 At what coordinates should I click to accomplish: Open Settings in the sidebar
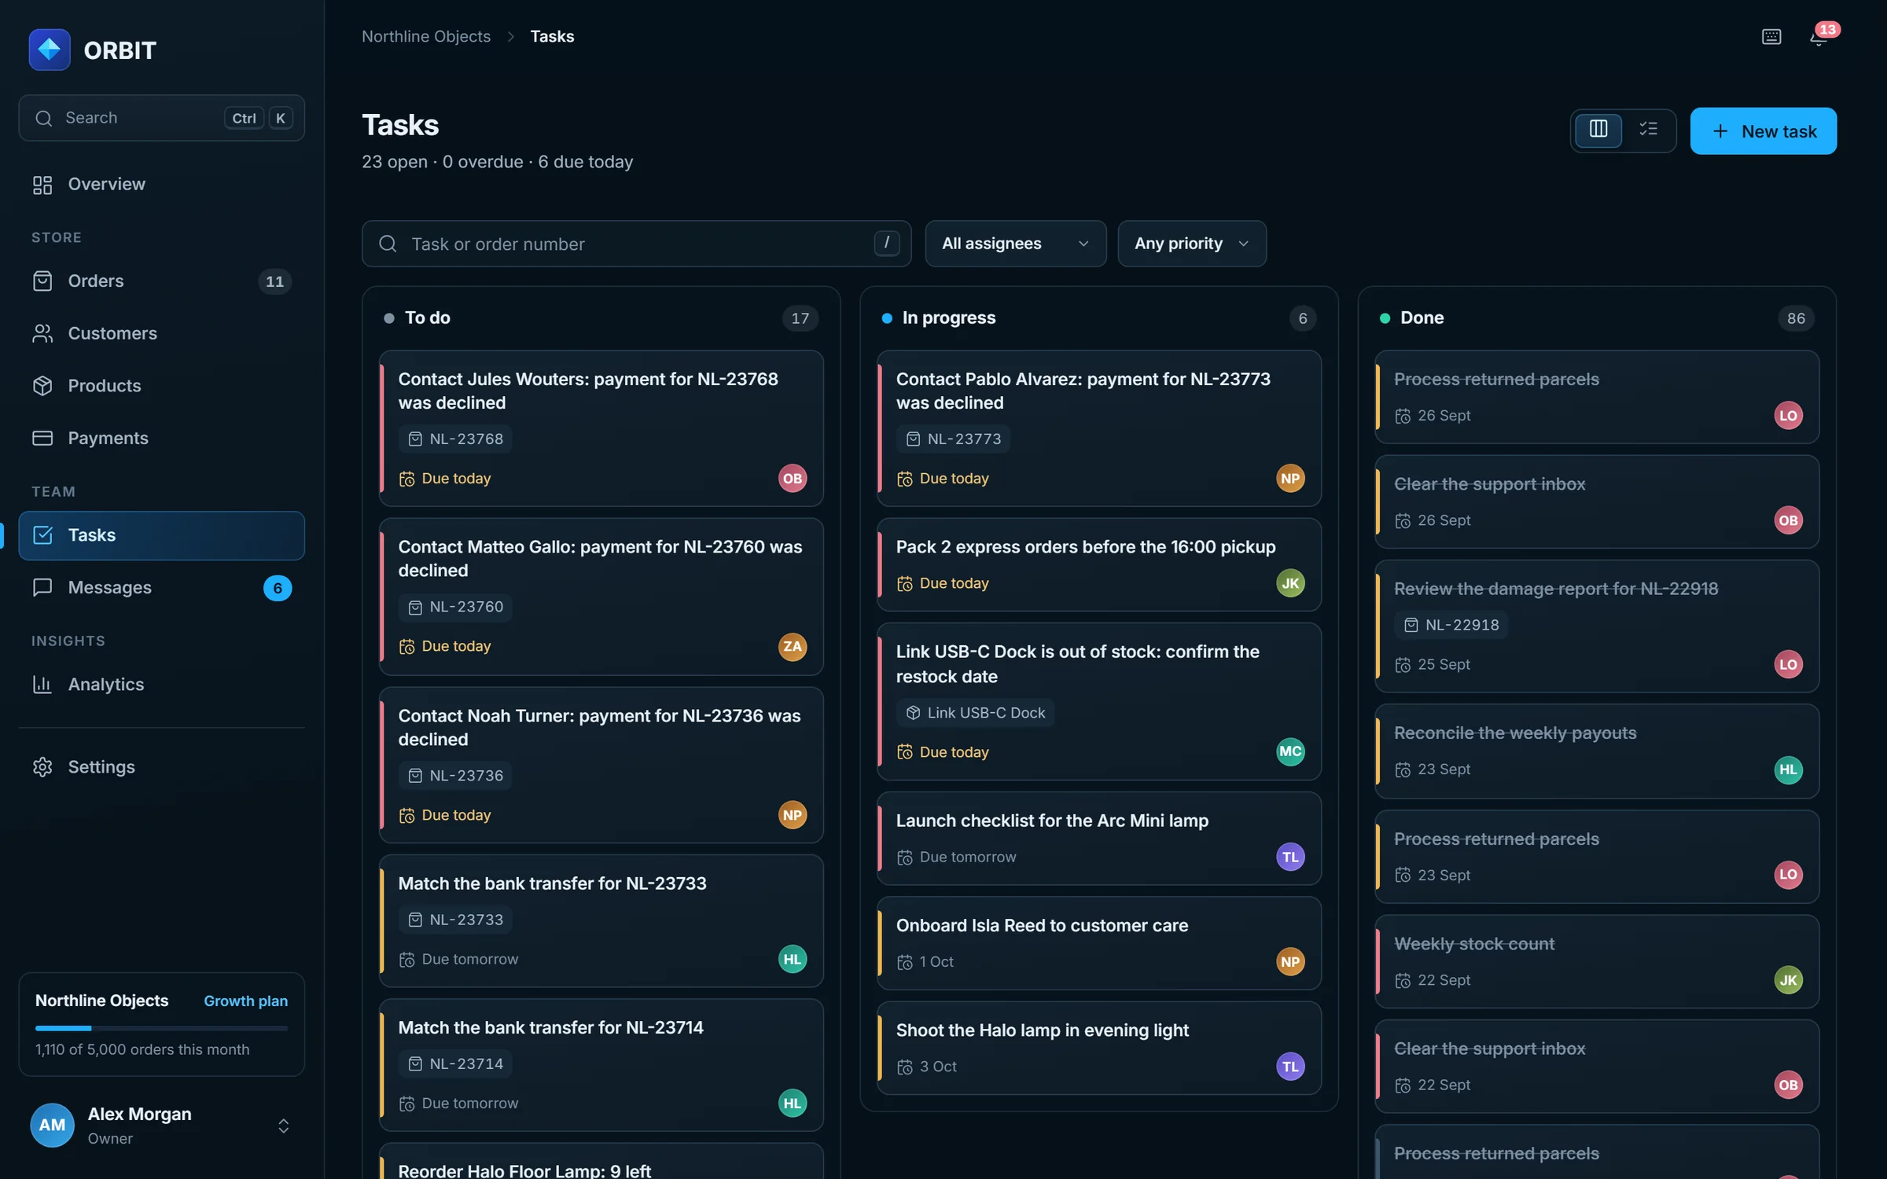(x=161, y=767)
